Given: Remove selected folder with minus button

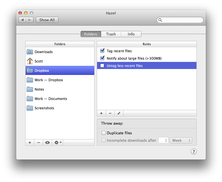Looking at the screenshot, I should (39, 143).
